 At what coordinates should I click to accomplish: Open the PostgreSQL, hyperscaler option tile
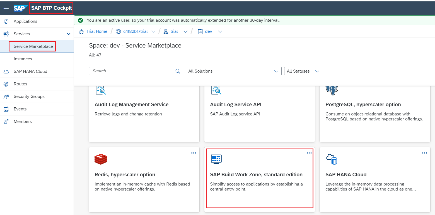375,114
